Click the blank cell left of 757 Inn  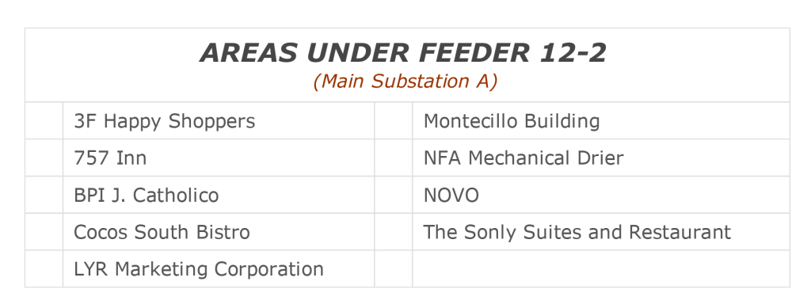pyautogui.click(x=44, y=158)
